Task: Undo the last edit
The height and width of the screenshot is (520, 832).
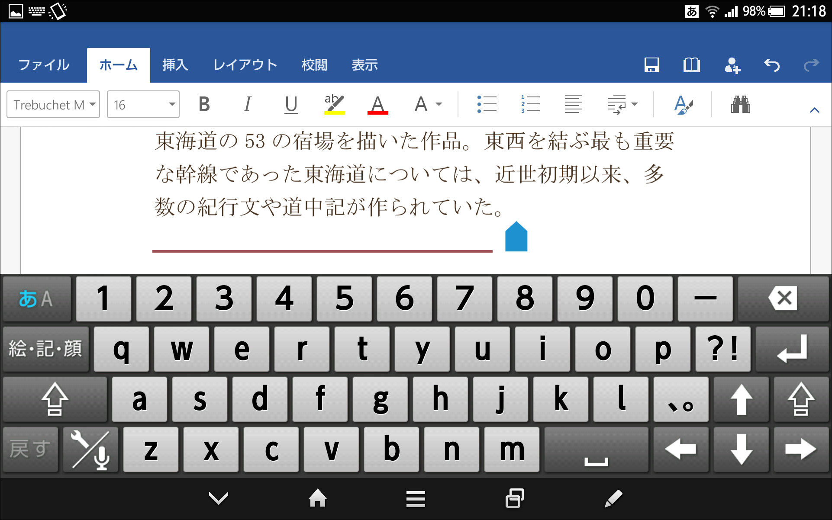Action: [x=772, y=65]
